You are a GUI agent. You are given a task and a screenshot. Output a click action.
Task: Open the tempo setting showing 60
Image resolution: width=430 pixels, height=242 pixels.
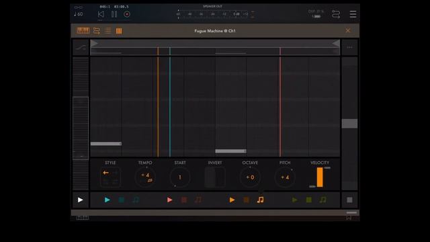pos(79,14)
